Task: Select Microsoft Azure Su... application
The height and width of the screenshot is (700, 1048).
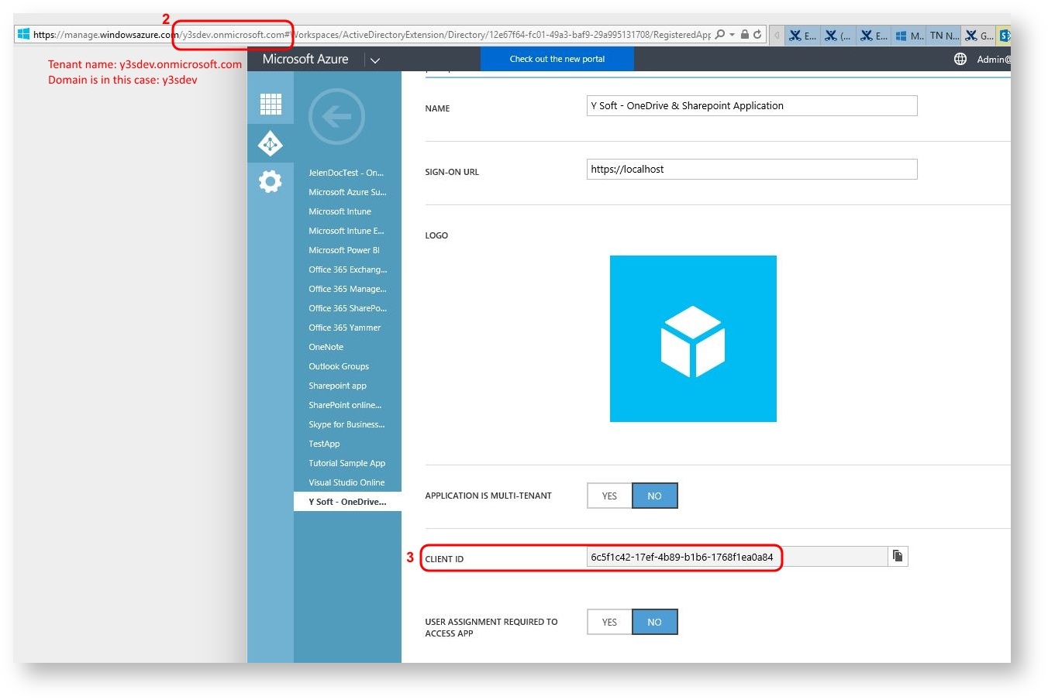Action: (347, 192)
